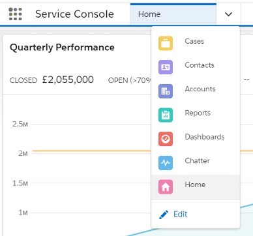
Task: Click the Service Console app name
Action: pyautogui.click(x=74, y=14)
